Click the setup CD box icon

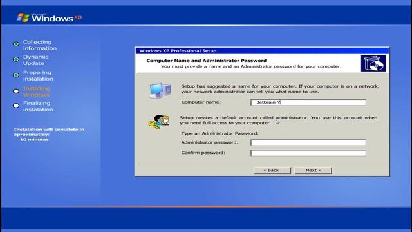pos(373,63)
